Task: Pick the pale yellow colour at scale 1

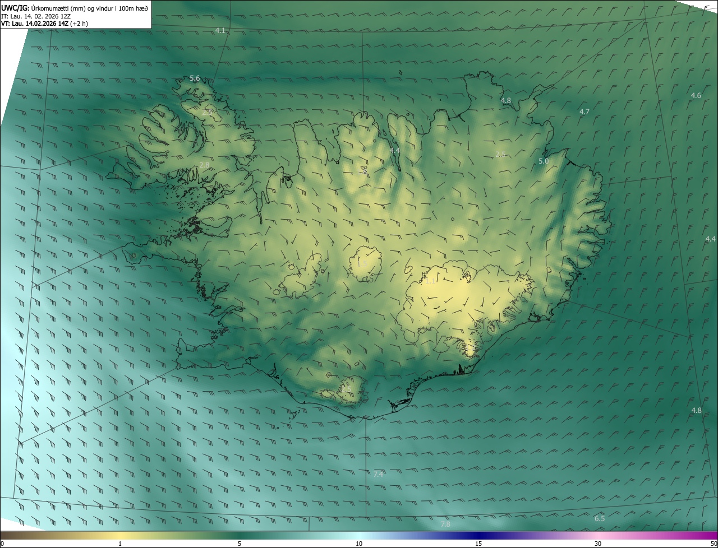Action: point(120,535)
